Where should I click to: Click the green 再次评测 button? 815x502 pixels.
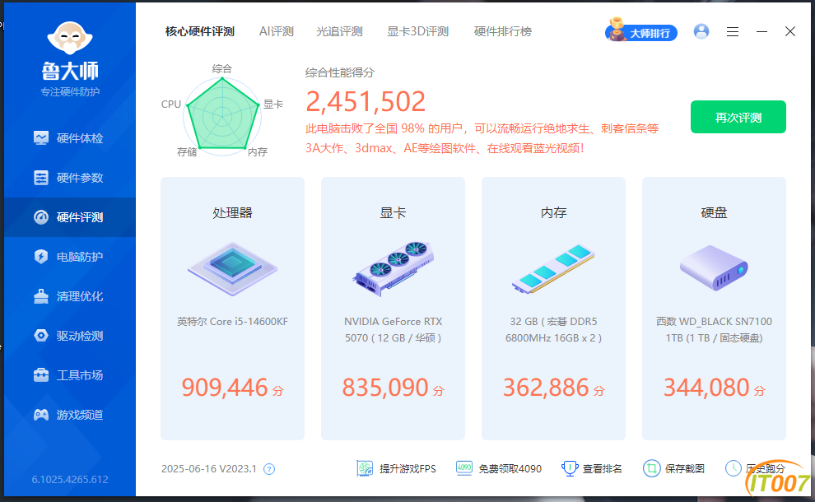tap(738, 117)
